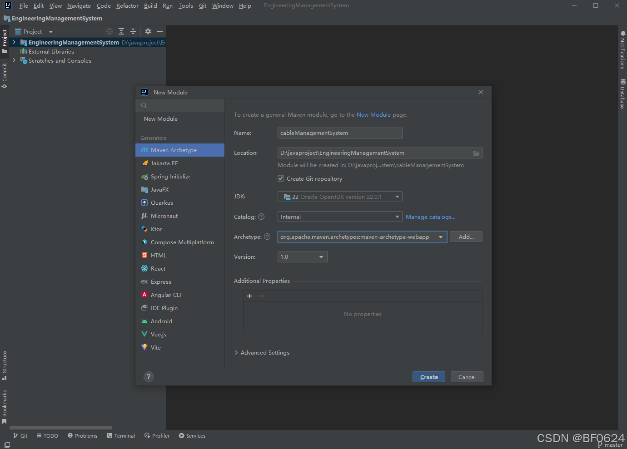Expand Scratches and Consoles node

tap(14, 60)
